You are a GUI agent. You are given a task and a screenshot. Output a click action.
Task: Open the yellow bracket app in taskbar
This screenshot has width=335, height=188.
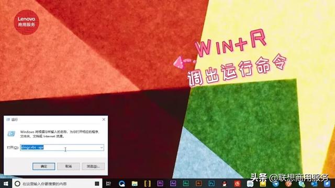pos(148,183)
